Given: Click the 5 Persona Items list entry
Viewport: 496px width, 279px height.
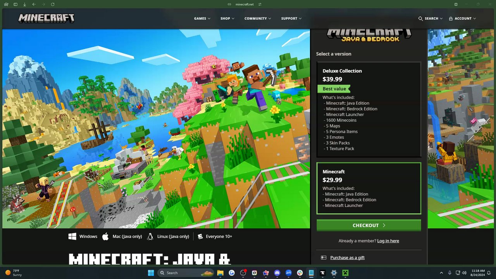Looking at the screenshot, I should click(342, 132).
